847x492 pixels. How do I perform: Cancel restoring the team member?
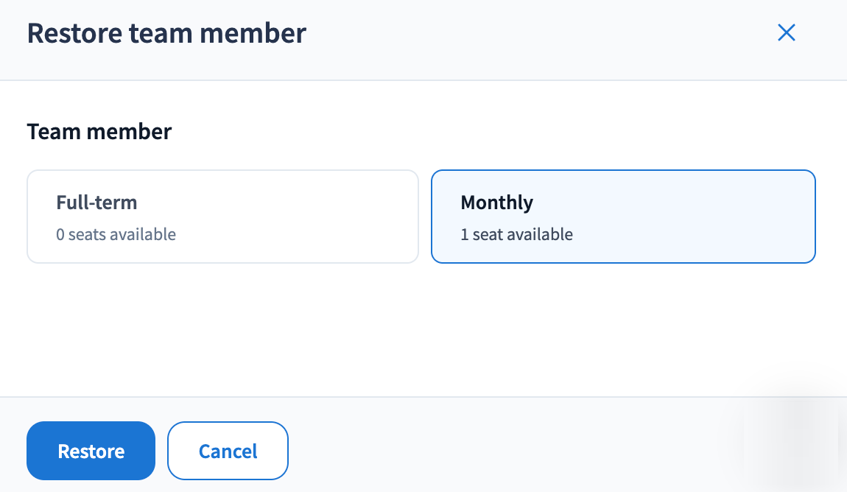pyautogui.click(x=228, y=451)
